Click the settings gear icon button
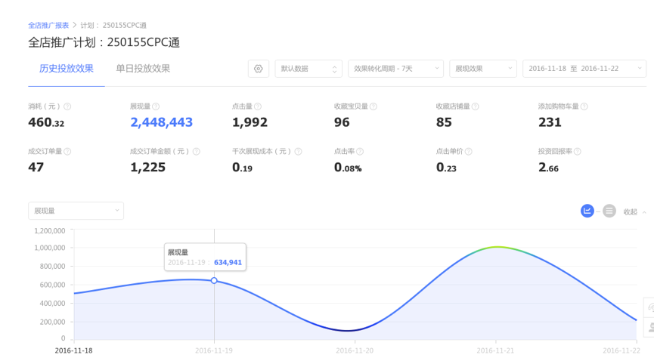 (259, 69)
